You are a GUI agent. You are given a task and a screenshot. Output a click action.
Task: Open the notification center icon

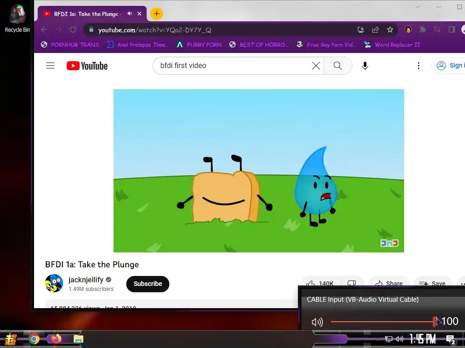coord(451,340)
